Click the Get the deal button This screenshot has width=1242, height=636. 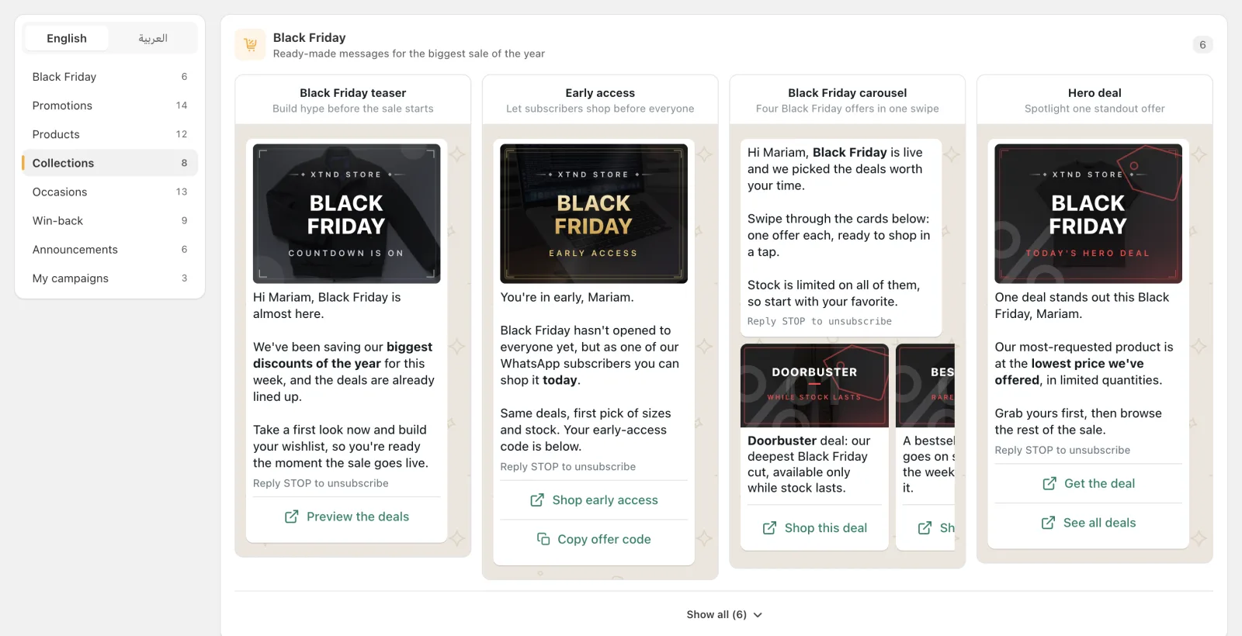coord(1088,483)
